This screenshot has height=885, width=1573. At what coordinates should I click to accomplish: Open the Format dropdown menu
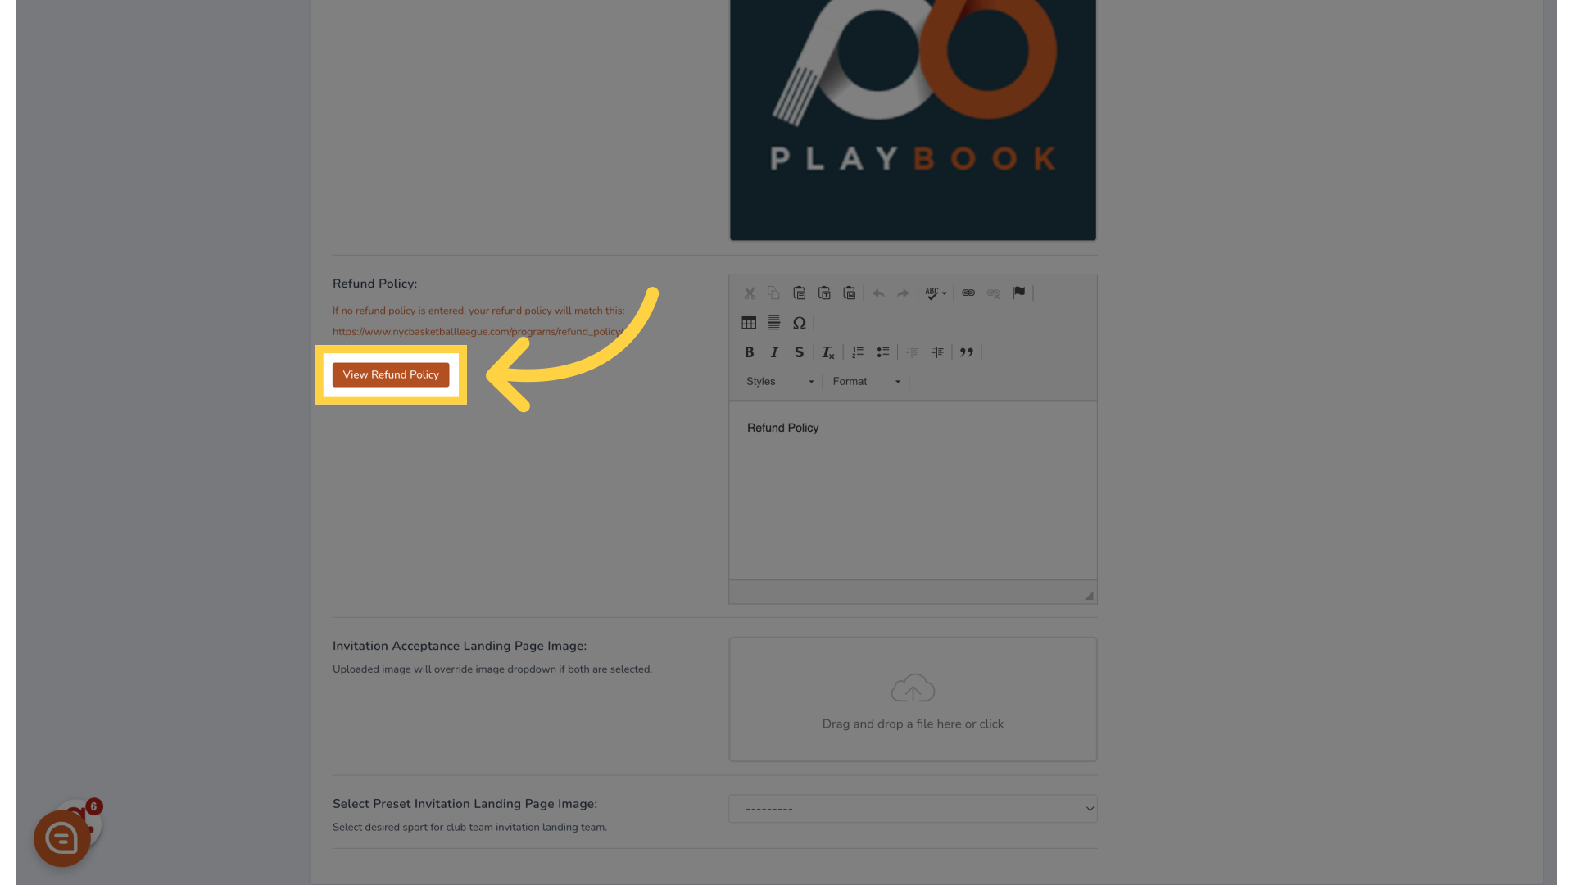click(x=864, y=380)
